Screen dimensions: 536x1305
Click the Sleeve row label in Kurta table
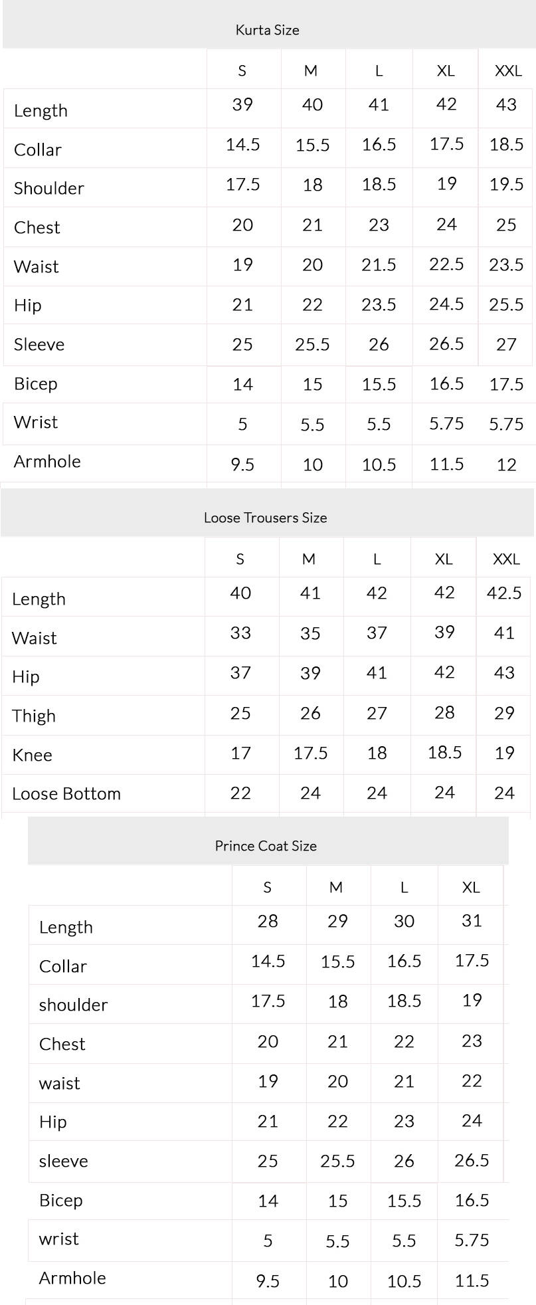[x=39, y=344]
